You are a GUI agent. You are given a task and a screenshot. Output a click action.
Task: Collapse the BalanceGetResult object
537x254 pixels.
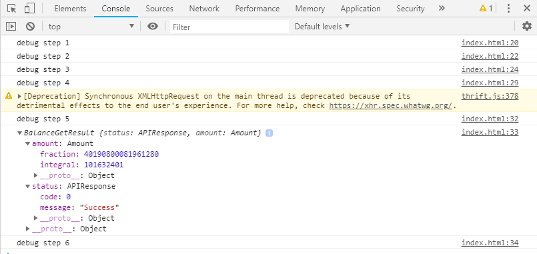pyautogui.click(x=19, y=133)
